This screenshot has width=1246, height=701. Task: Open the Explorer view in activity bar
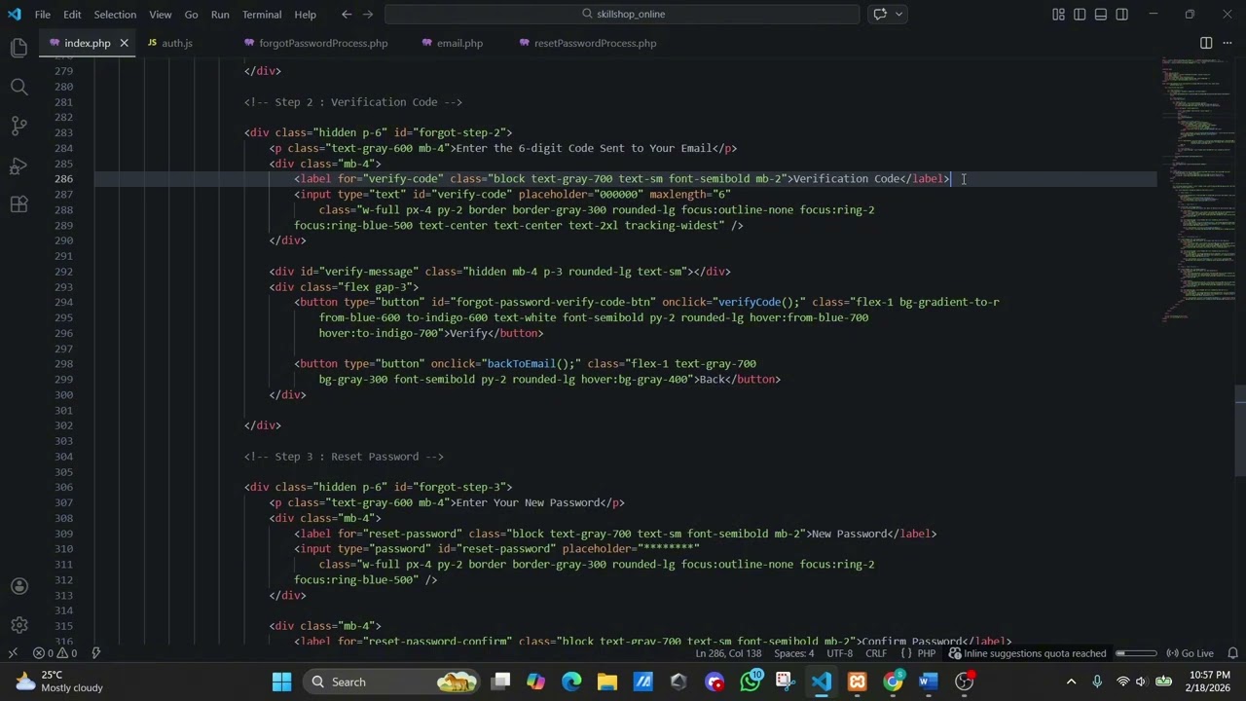(x=18, y=47)
